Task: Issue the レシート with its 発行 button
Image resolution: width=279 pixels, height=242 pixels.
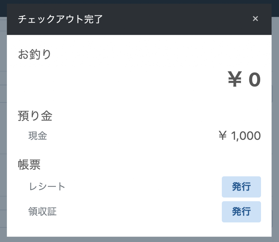Action: (241, 187)
